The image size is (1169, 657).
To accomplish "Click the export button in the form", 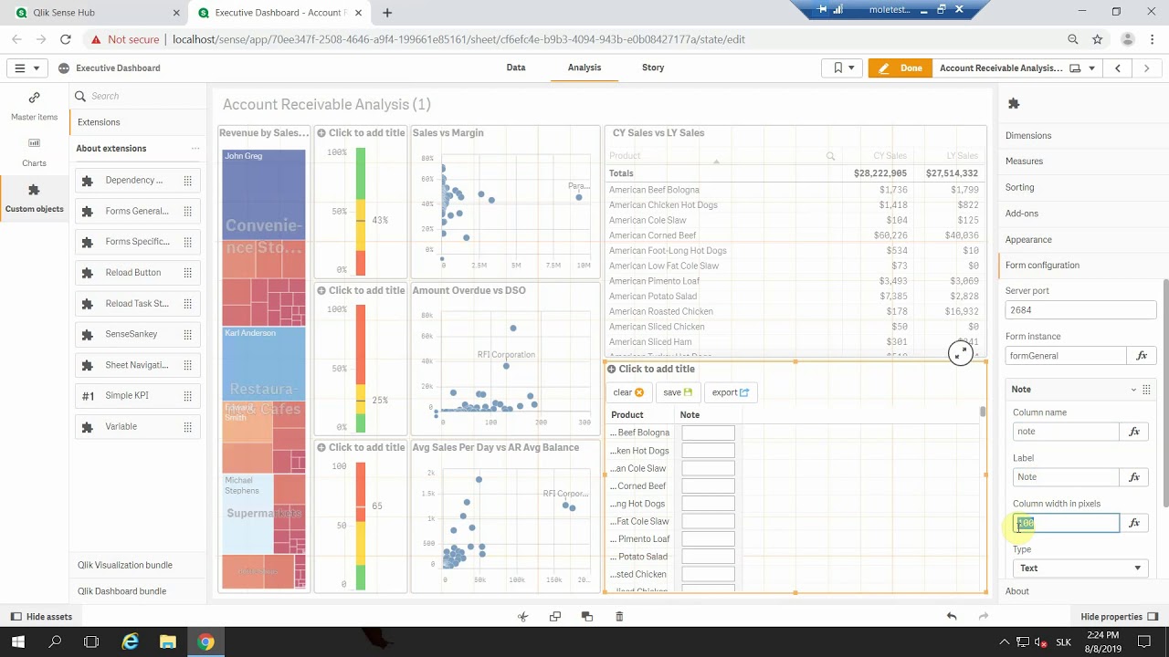I will (731, 392).
